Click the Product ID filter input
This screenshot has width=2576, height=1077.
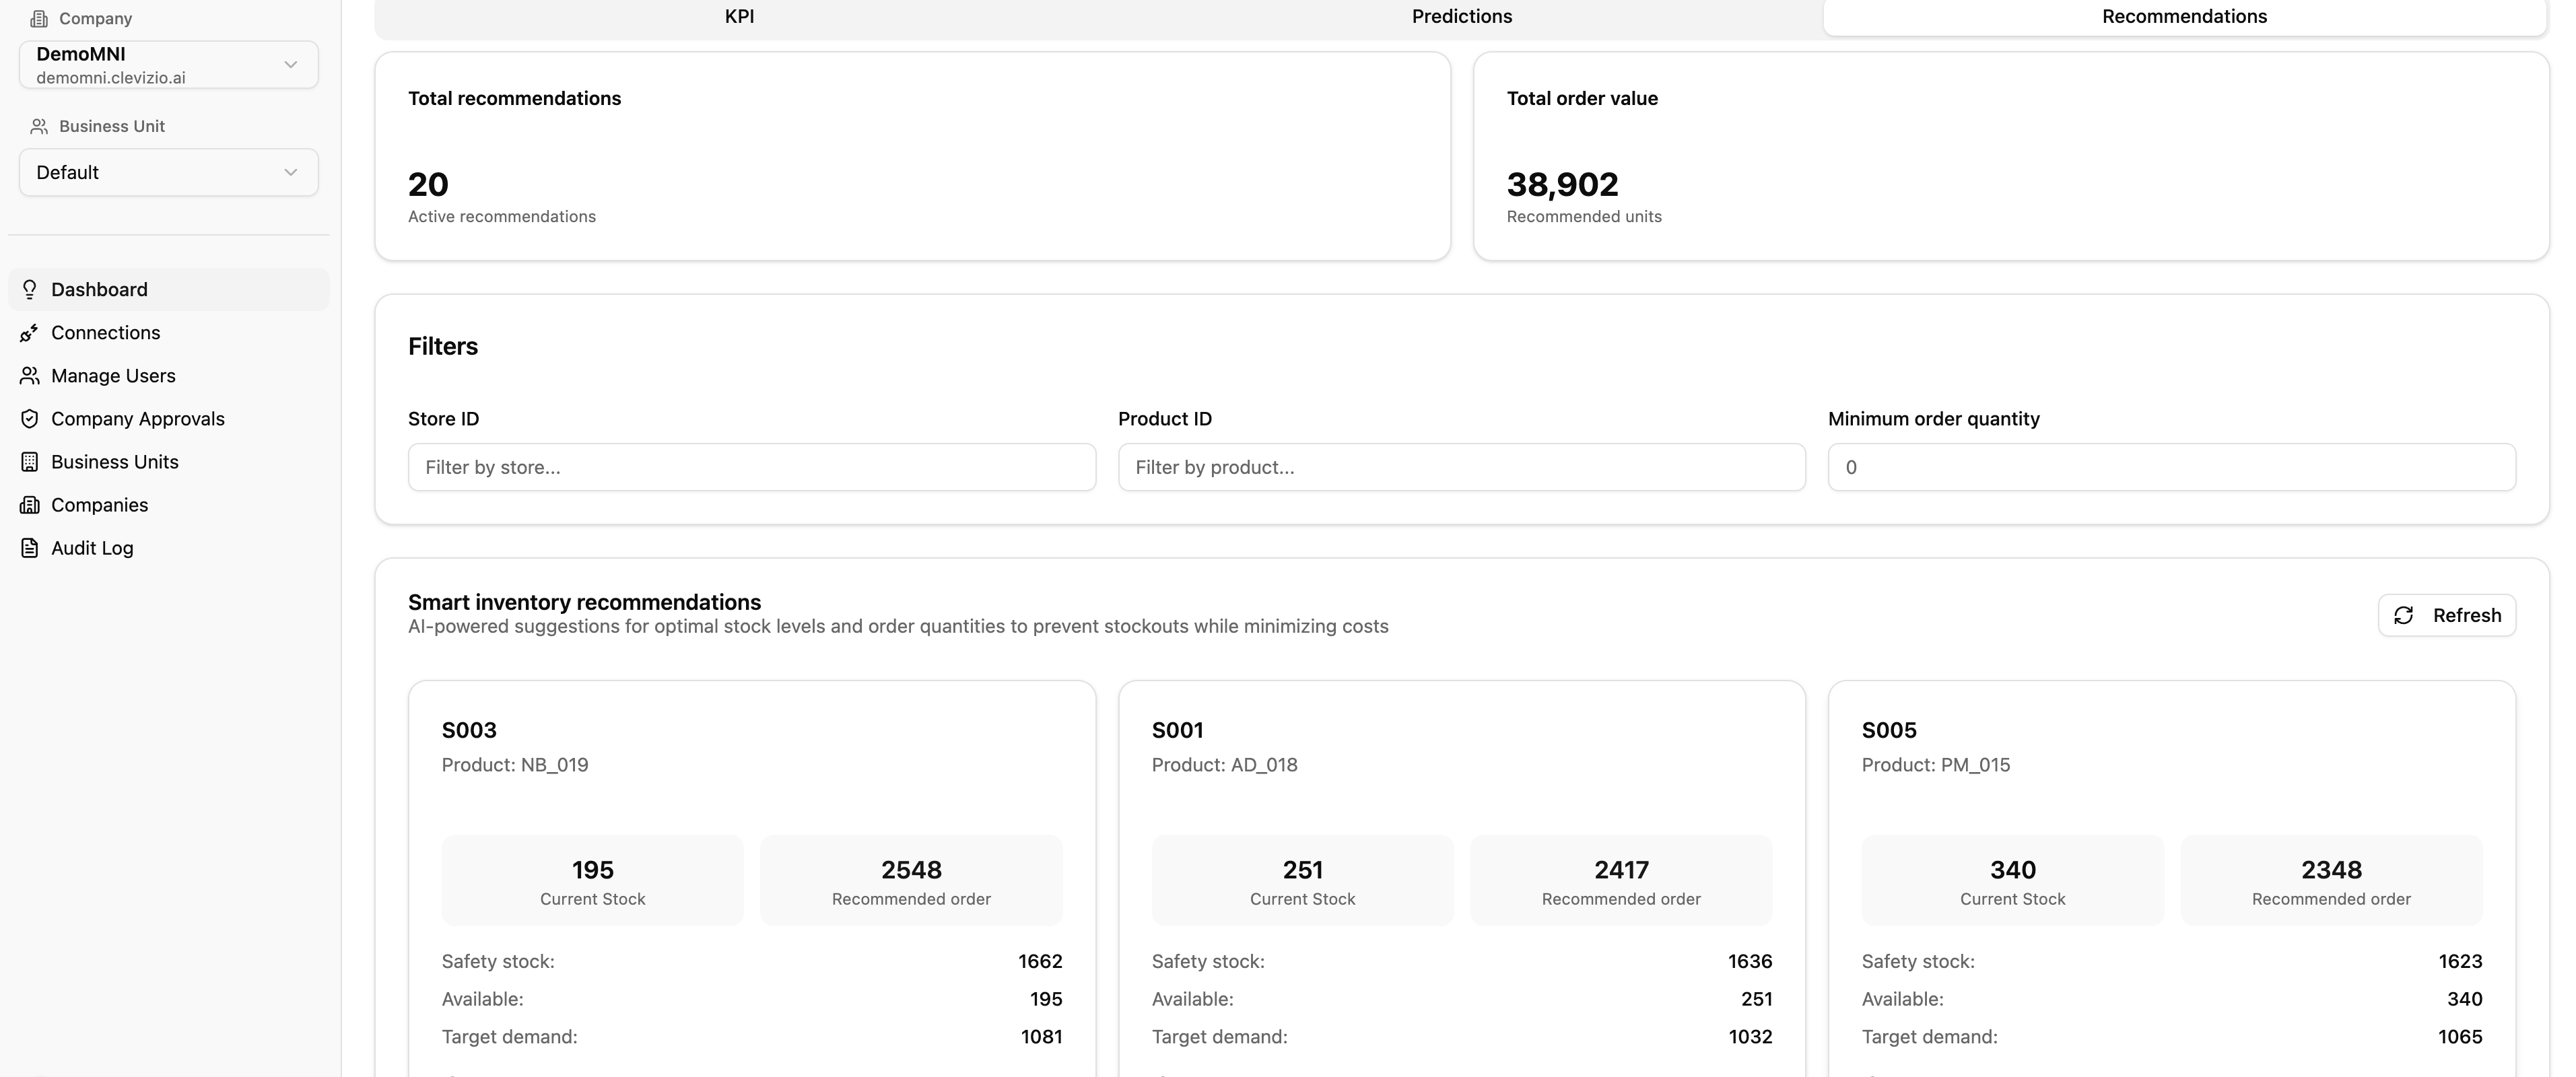[1461, 468]
